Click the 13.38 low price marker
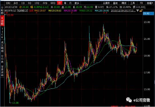 pos(15,103)
